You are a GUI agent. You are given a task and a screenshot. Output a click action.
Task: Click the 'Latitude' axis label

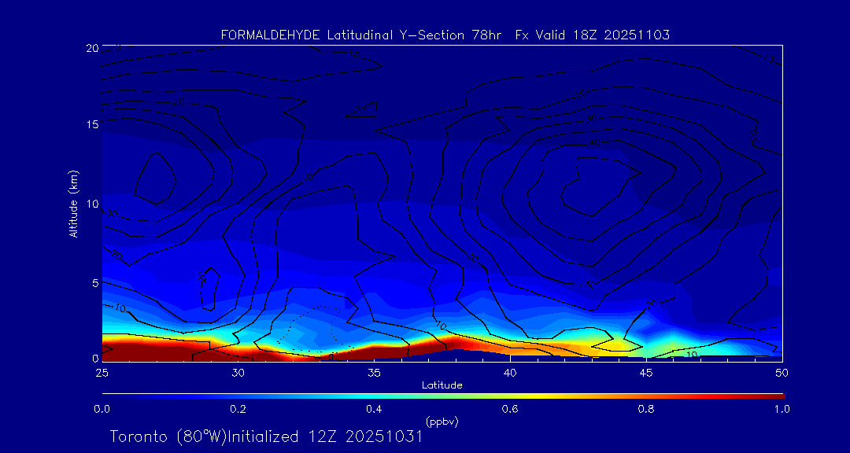point(442,386)
